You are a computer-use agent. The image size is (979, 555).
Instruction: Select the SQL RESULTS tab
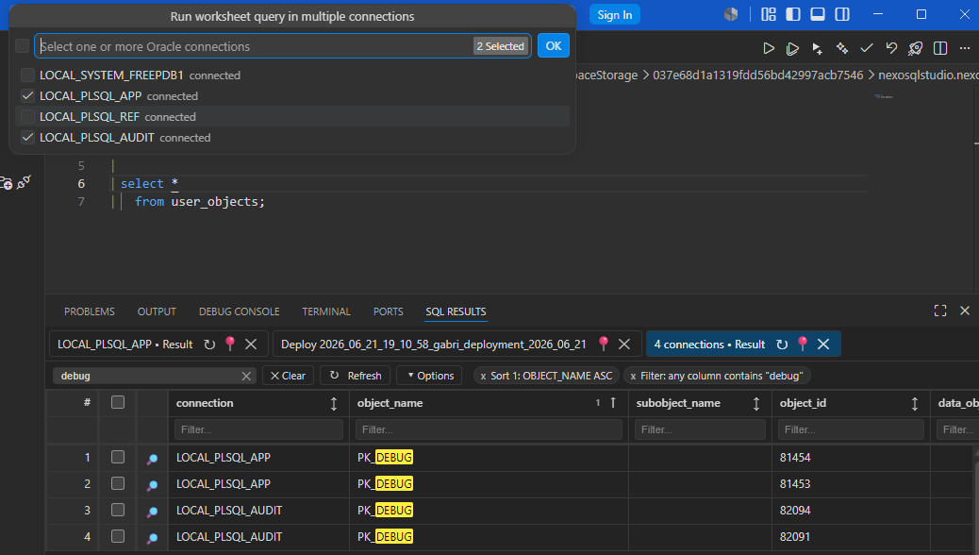pos(456,311)
